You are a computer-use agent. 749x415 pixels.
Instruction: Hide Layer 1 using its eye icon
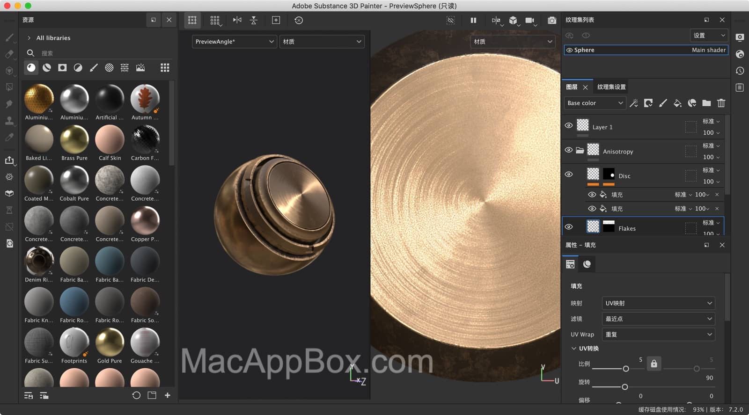[569, 125]
